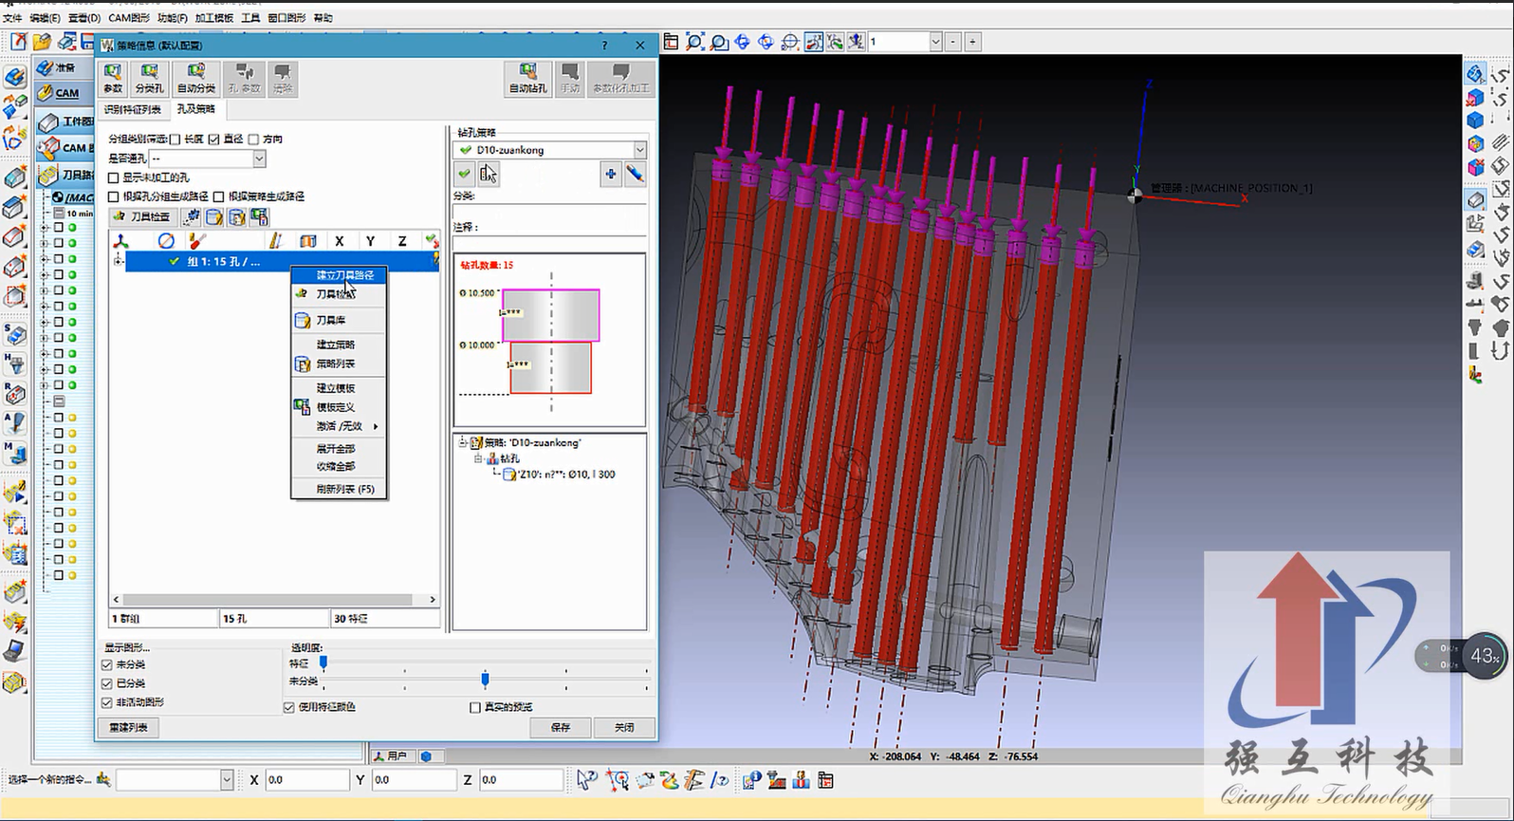
Task: Click the calculator icon in bottom toolbar
Action: (x=825, y=780)
